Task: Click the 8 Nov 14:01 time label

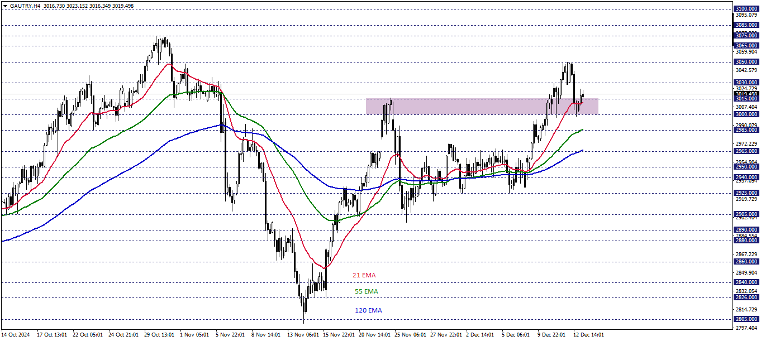Action: 266,335
